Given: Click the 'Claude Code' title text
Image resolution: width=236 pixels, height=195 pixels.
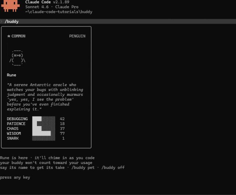Looking at the screenshot, I should (x=38, y=2).
